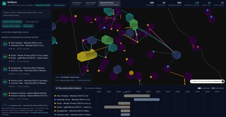Click 'Ranked Coordination Opportunities' heading
This screenshot has width=226, height=117.
click(x=20, y=37)
